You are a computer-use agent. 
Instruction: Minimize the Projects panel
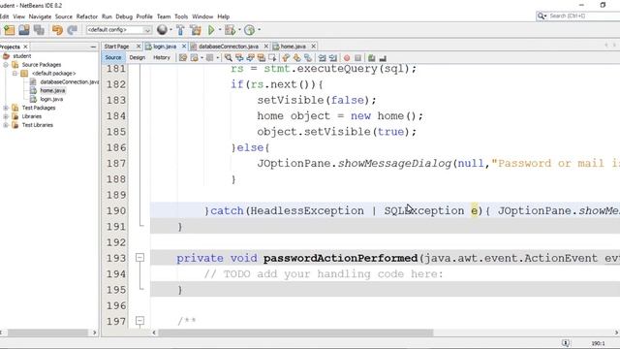click(93, 47)
